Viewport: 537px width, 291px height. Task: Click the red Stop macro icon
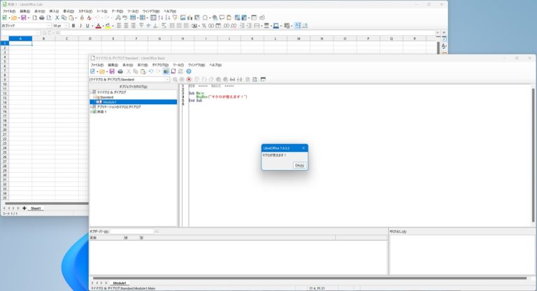click(x=189, y=79)
